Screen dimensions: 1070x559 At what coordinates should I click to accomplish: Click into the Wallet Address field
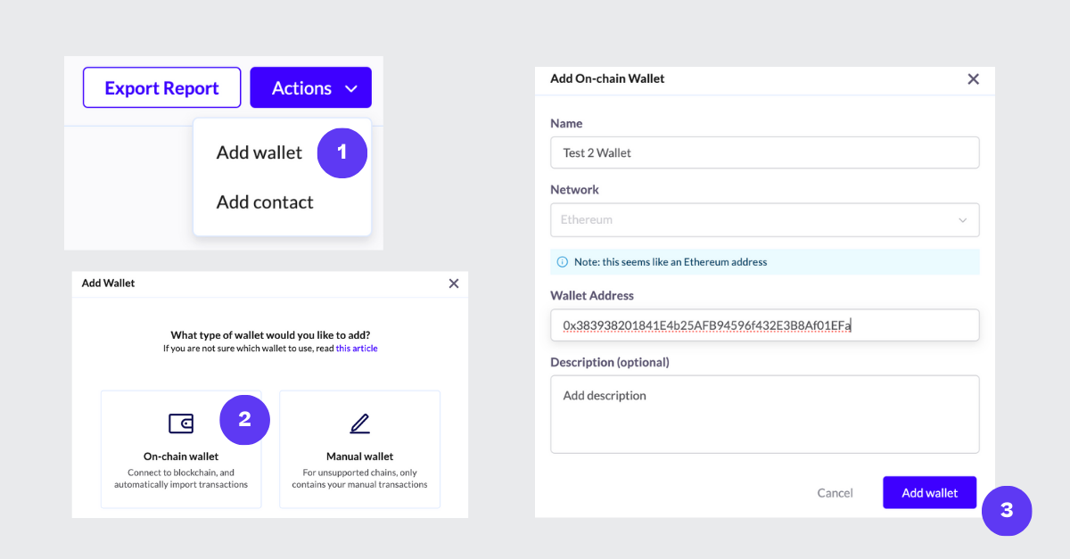click(765, 325)
